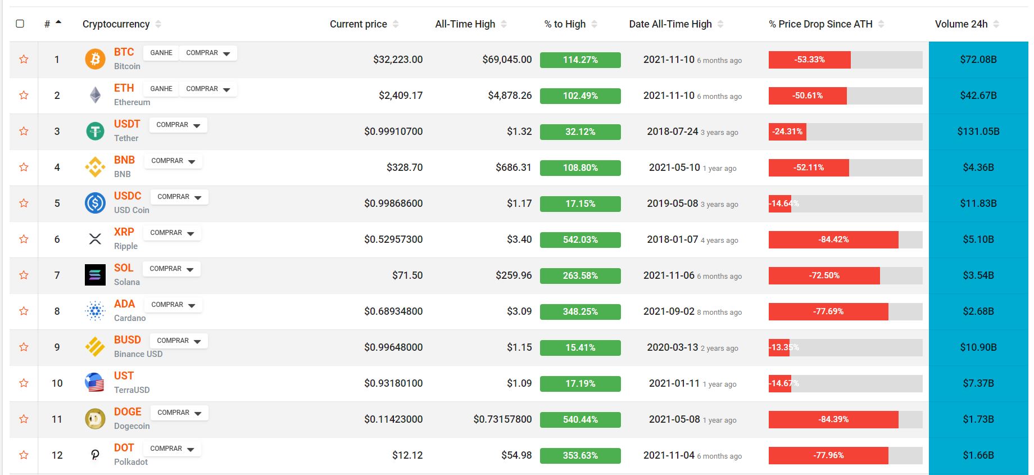Viewport: 1034px width, 475px height.
Task: Open the UST ticker link
Action: point(124,376)
